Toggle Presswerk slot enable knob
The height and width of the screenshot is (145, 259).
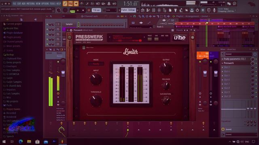coord(253,63)
